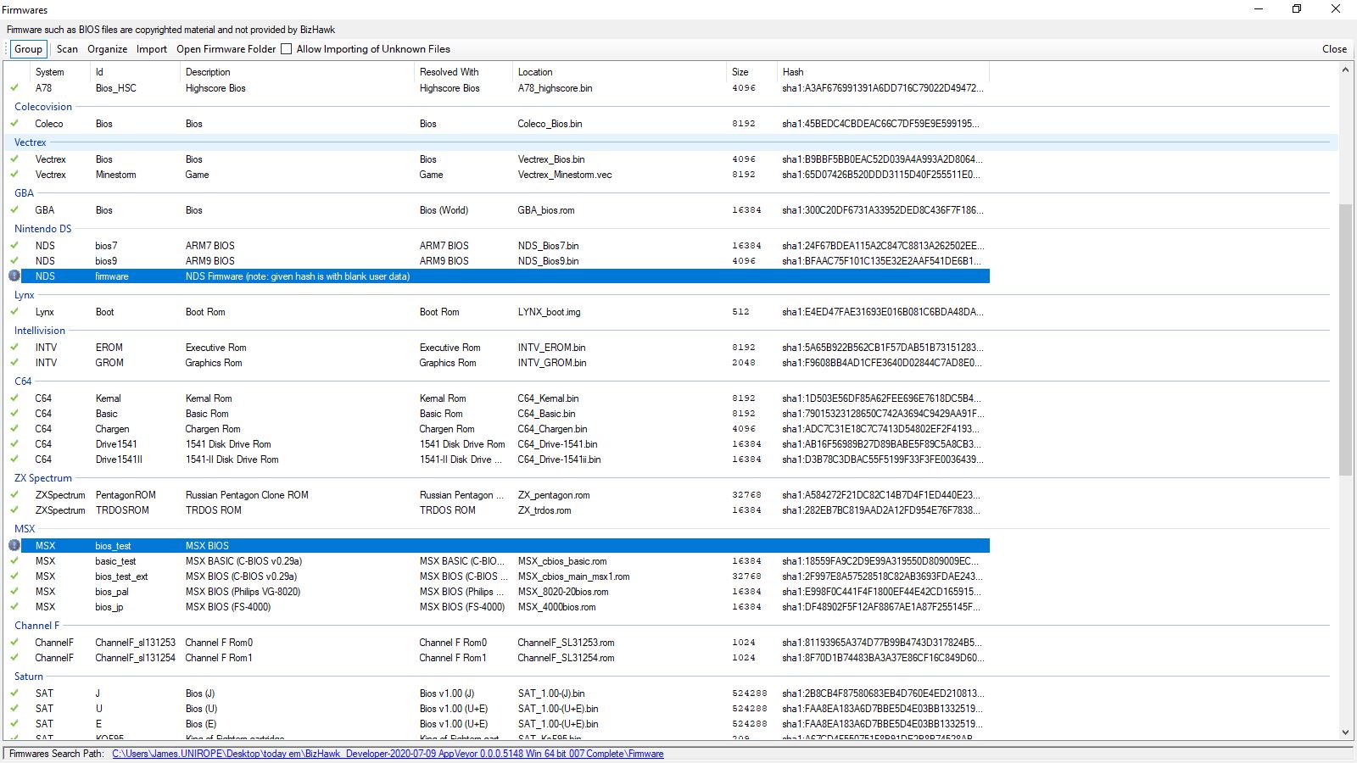1357x763 pixels.
Task: Select the Colecovision group header
Action: click(x=43, y=107)
